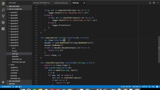Click the feedback smiley icon in status bar

(157, 87)
